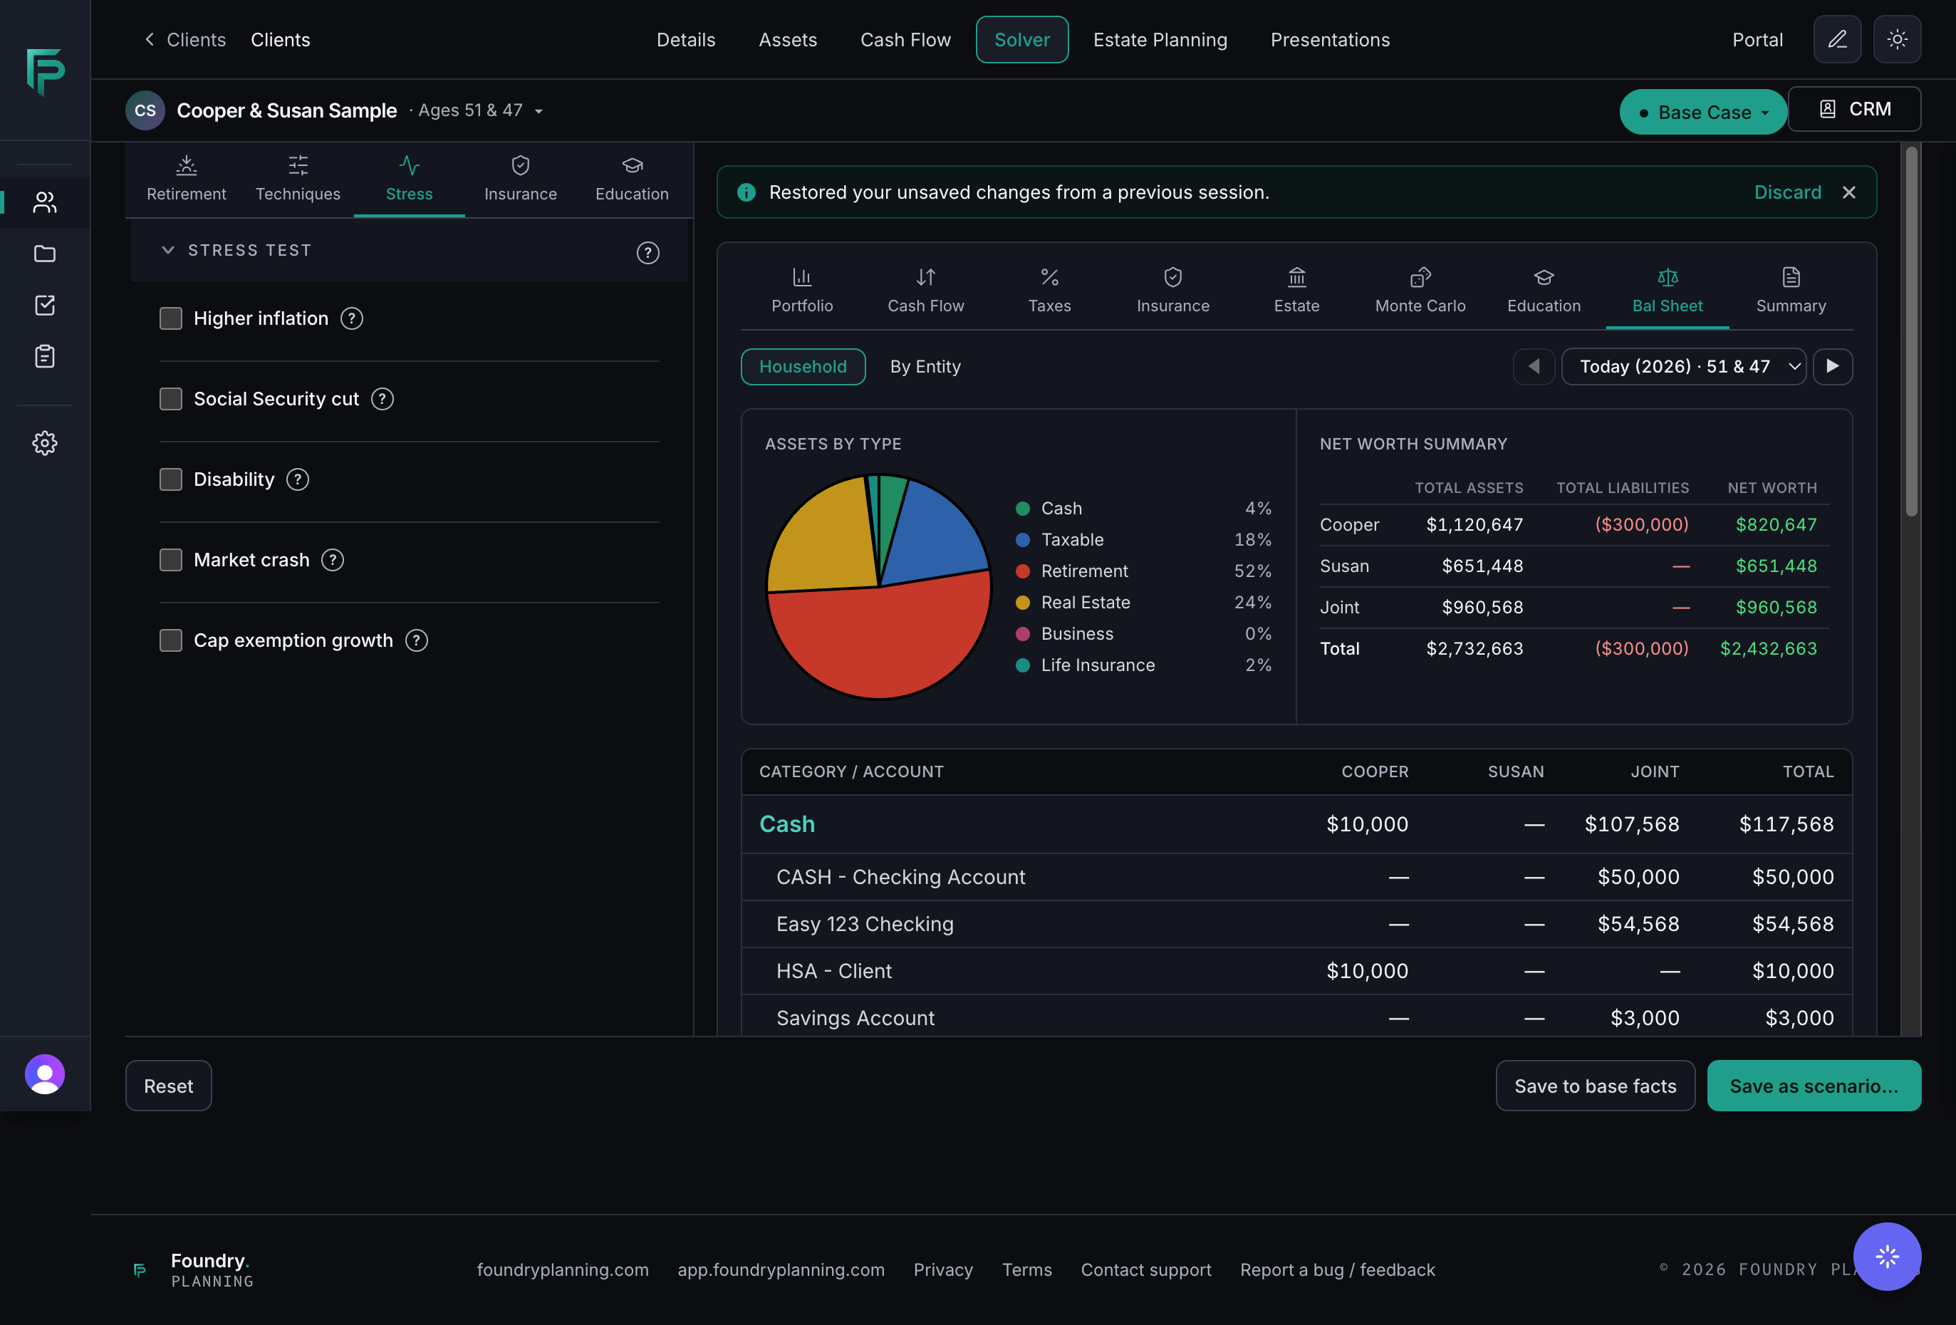1956x1325 pixels.
Task: Enable the Higher inflation checkbox
Action: pos(171,318)
